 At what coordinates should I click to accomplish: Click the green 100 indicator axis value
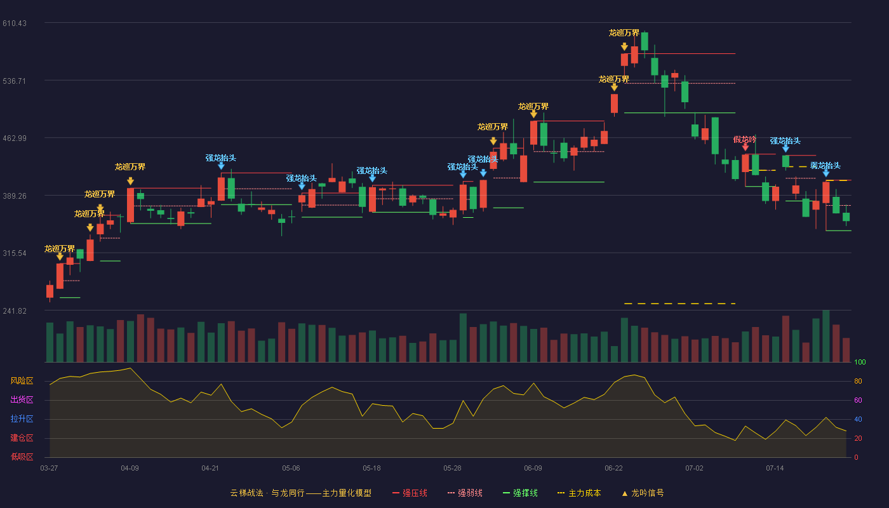pyautogui.click(x=860, y=363)
